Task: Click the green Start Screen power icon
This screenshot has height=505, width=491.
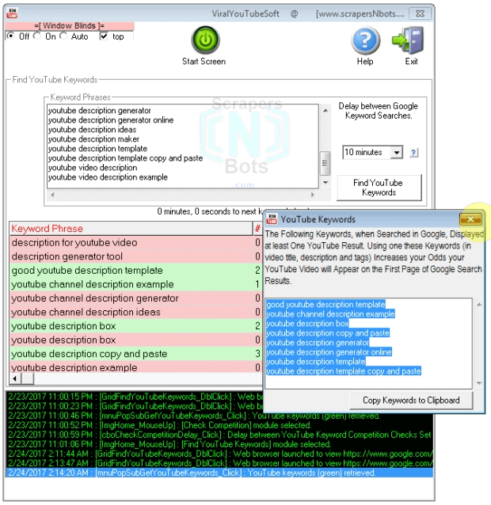Action: [x=205, y=40]
